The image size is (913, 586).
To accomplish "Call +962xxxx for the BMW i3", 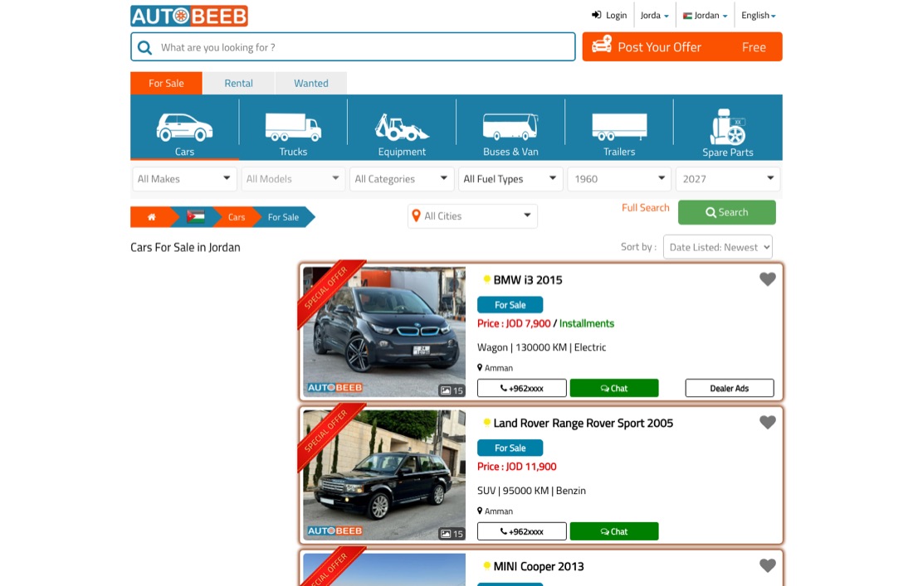I will [522, 388].
